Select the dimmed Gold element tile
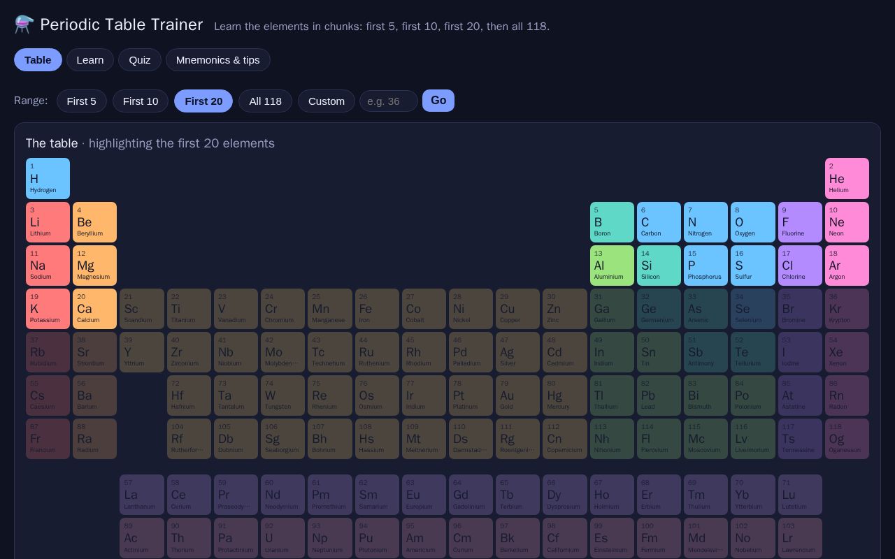Screen dimensions: 895x559 517,395
